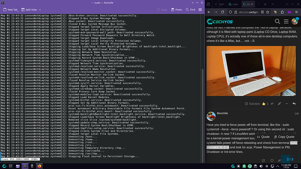Switch to Firefox in the taskbar
Viewport: 301px width, 169px height.
point(39,166)
